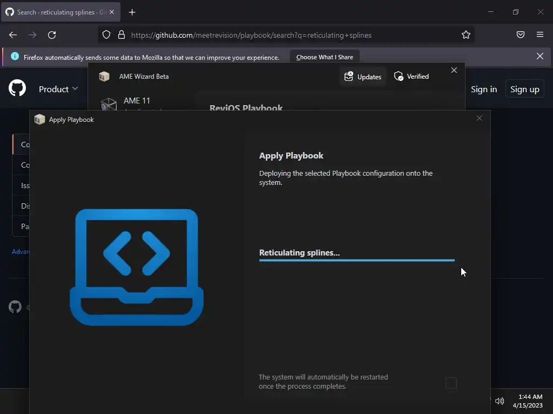Image resolution: width=553 pixels, height=414 pixels.
Task: Click the Verified shield badge
Action: [x=411, y=77]
